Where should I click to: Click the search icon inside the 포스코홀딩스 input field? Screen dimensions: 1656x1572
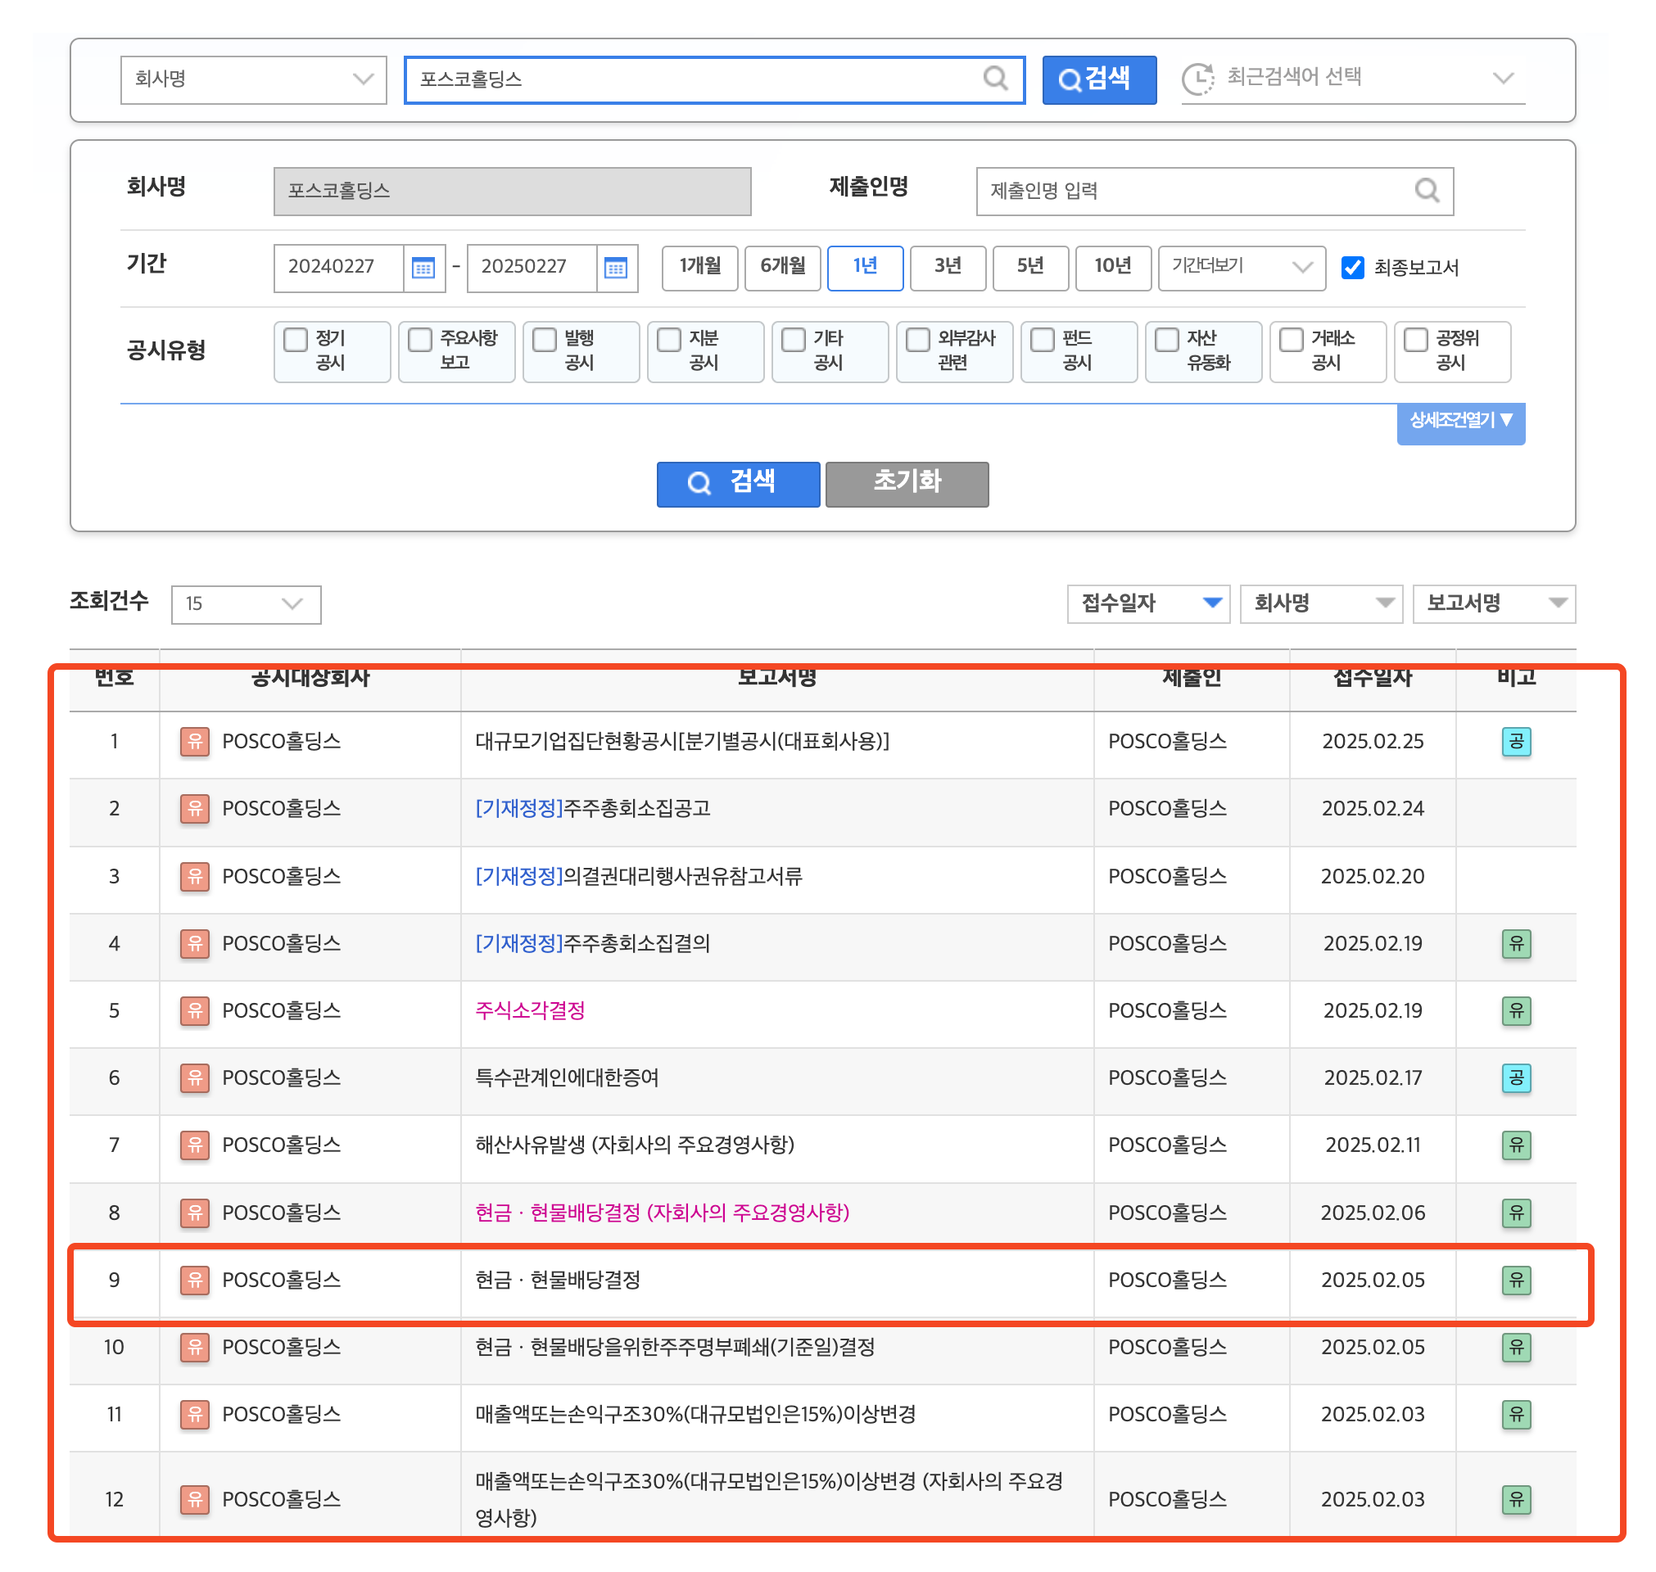[996, 79]
